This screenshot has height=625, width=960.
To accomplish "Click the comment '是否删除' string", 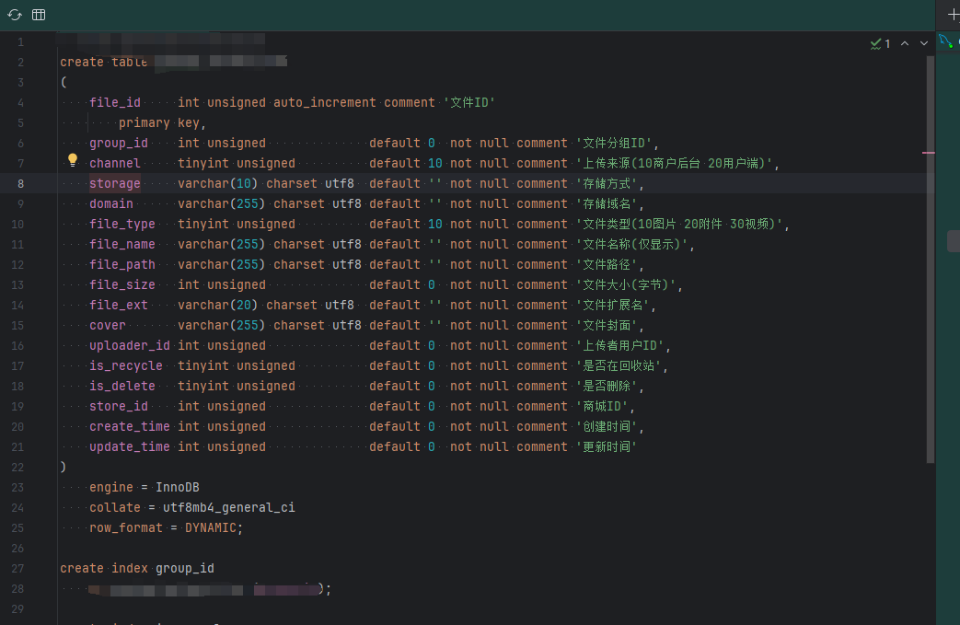I will coord(607,387).
